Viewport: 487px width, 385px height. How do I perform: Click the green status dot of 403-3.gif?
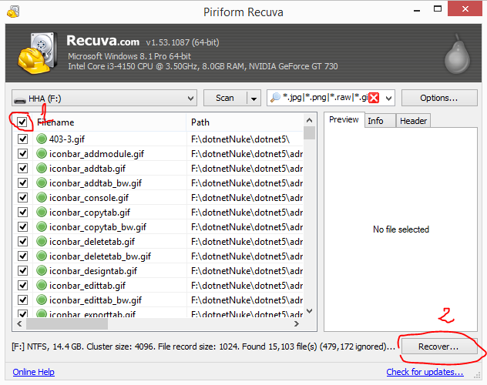point(42,139)
